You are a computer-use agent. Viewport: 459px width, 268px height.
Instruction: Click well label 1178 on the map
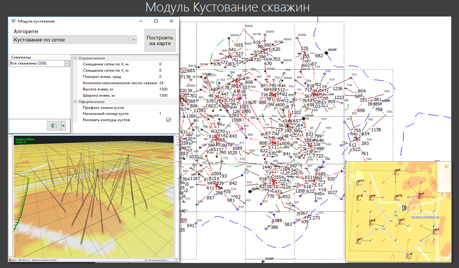point(376,130)
